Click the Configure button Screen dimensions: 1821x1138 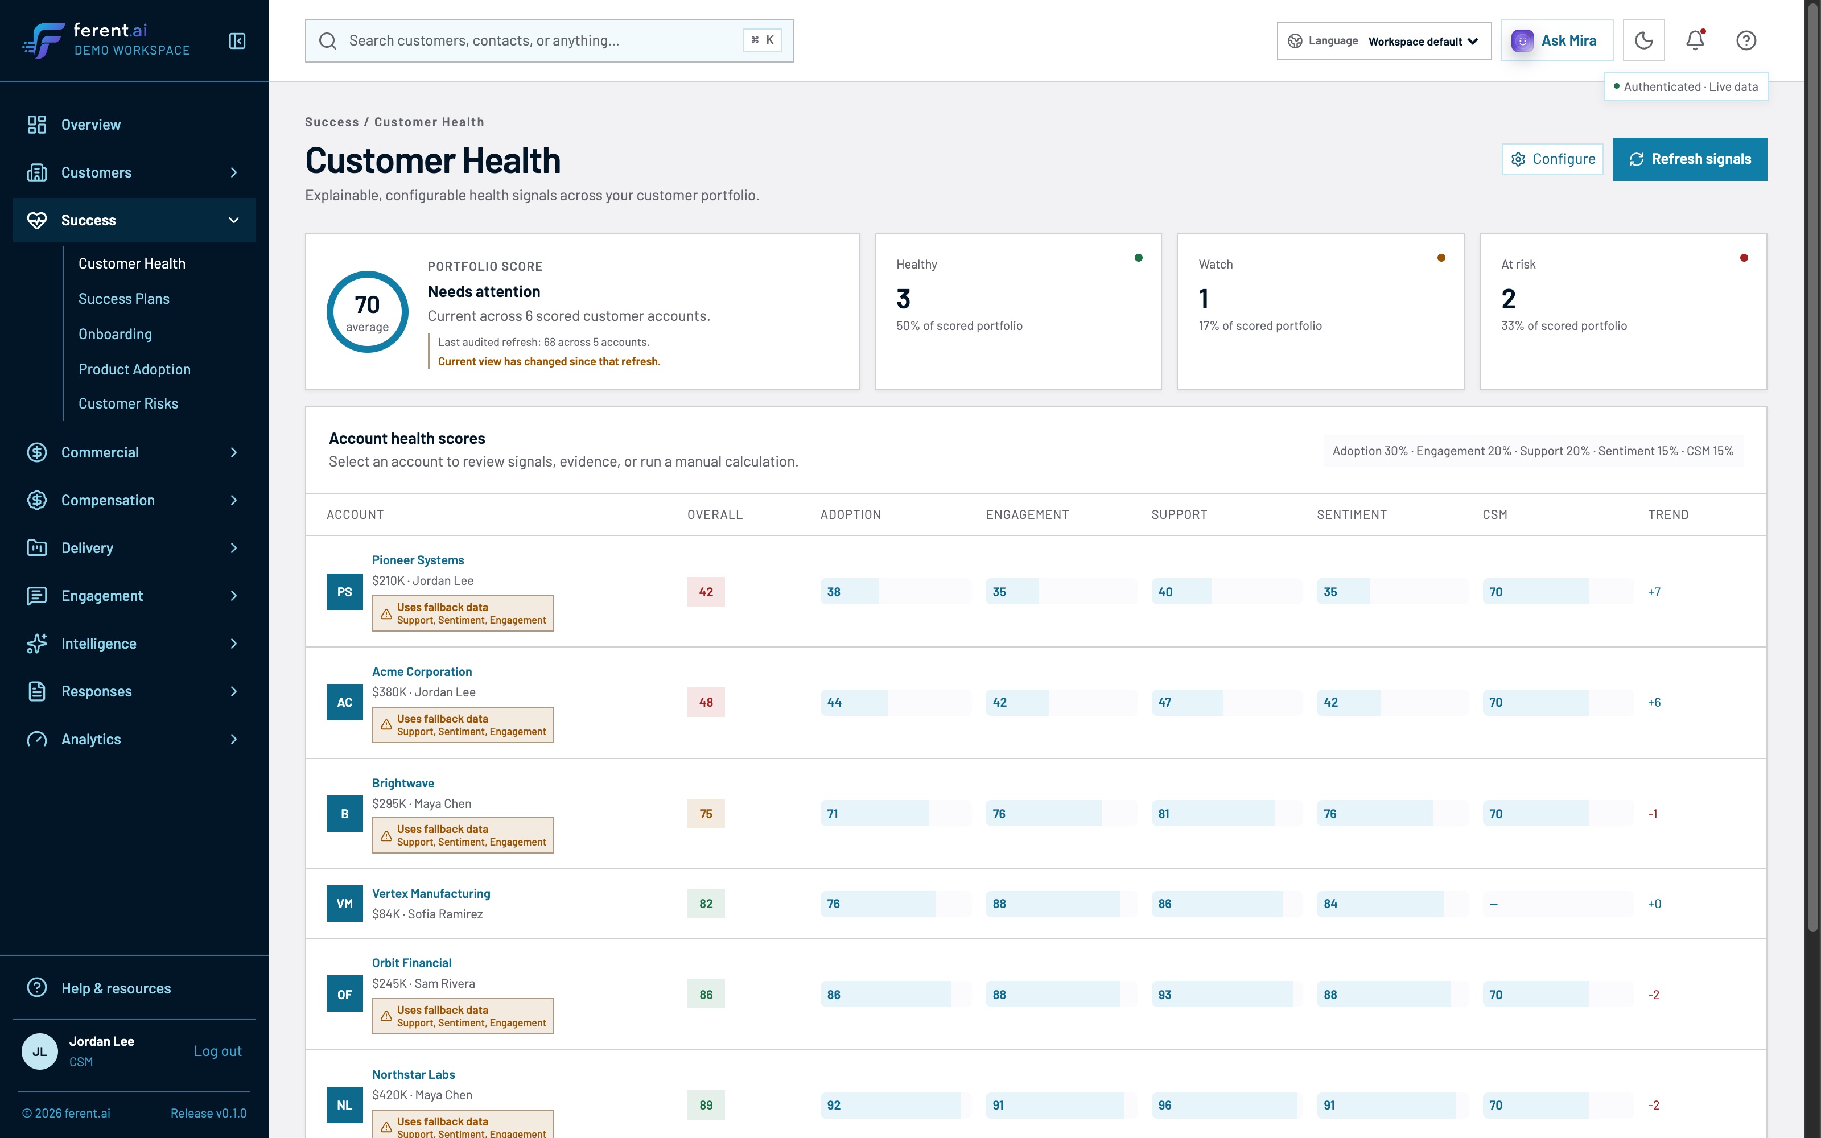point(1552,159)
